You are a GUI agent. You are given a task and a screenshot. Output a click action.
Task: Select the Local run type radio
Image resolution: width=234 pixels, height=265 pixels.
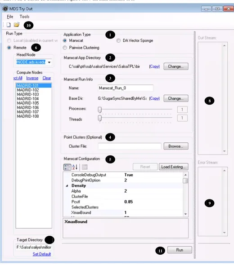pyautogui.click(x=9, y=40)
